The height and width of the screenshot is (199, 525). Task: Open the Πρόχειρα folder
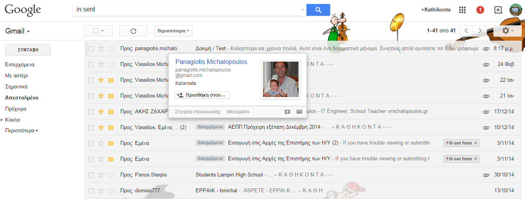pos(15,109)
